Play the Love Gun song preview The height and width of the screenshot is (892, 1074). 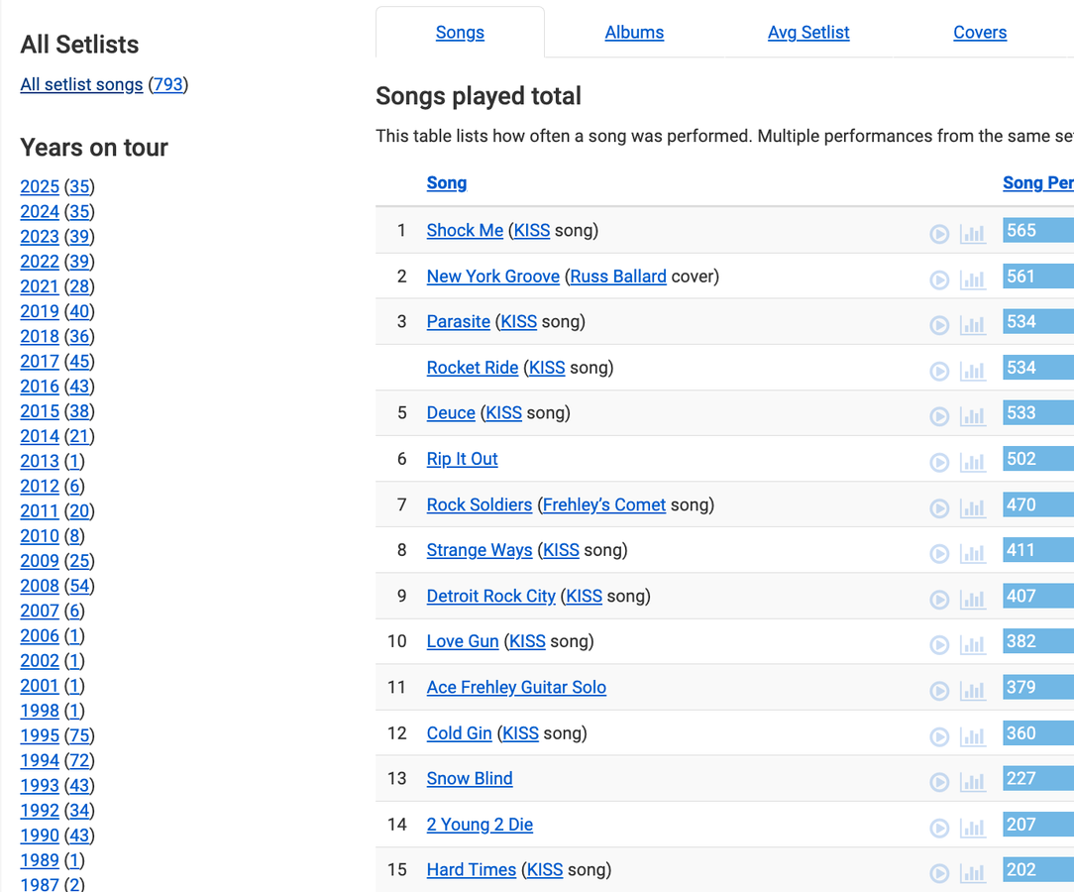coord(939,645)
